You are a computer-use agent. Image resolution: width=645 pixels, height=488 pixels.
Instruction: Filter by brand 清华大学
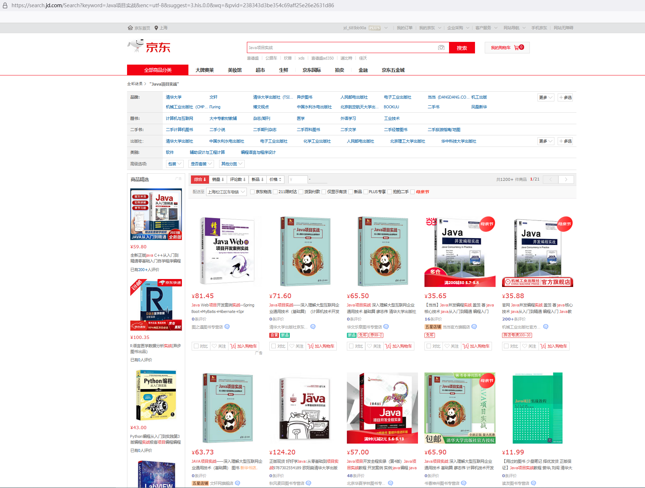[x=174, y=97]
